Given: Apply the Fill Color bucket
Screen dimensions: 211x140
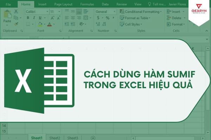Looking at the screenshot, I should point(40,24).
